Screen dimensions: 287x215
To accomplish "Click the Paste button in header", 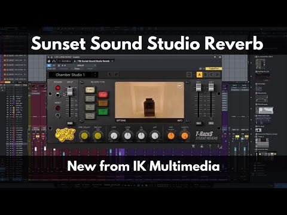I will click(90, 69).
